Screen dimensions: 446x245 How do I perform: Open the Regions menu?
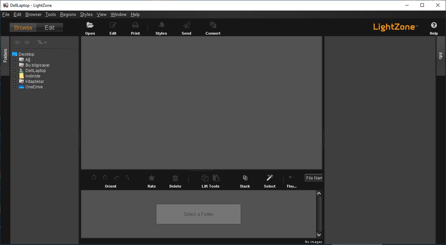[68, 15]
